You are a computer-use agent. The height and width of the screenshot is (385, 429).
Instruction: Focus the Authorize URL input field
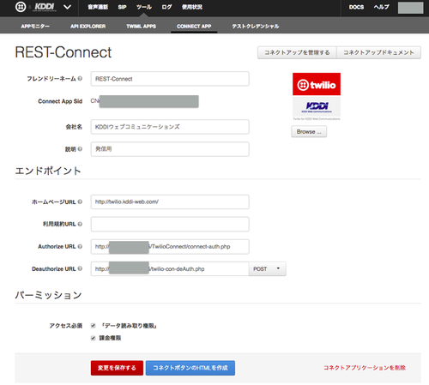[170, 246]
